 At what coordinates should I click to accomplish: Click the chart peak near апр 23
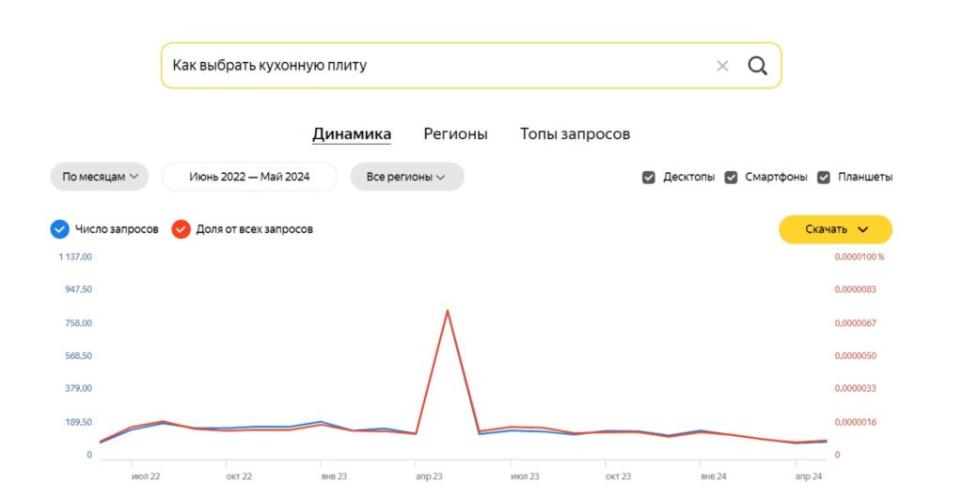[448, 311]
